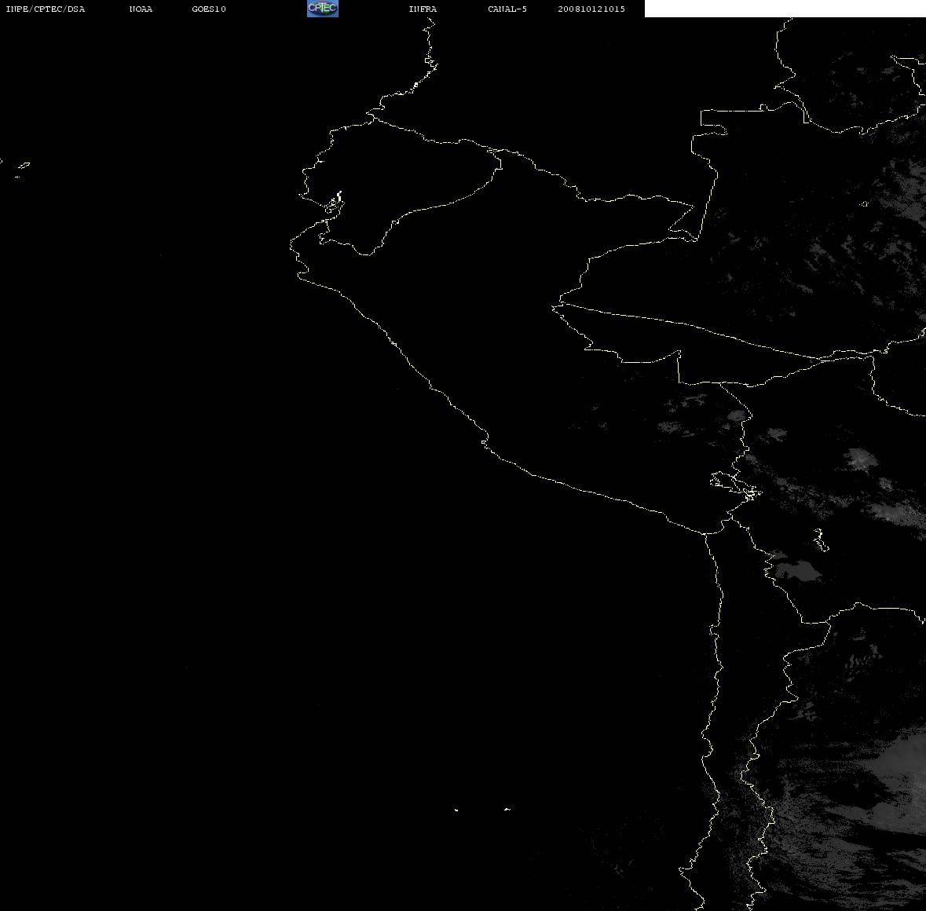Click the INFRA channel type label
Viewport: 926px width, 911px height.
[423, 9]
